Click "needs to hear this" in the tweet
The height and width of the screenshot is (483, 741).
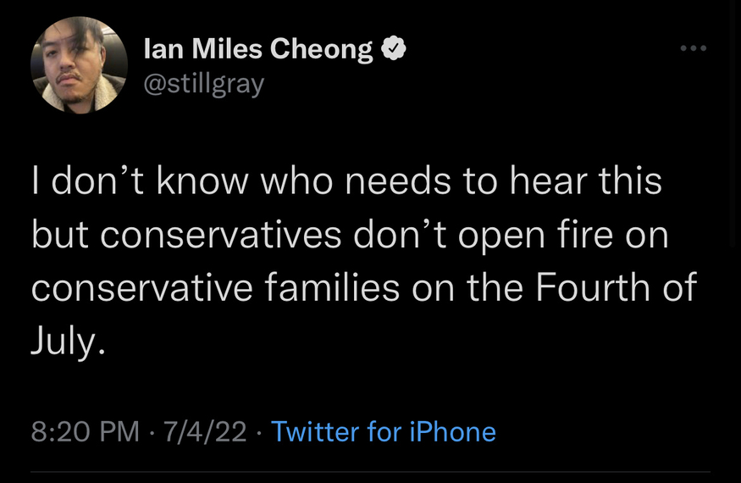click(x=512, y=182)
